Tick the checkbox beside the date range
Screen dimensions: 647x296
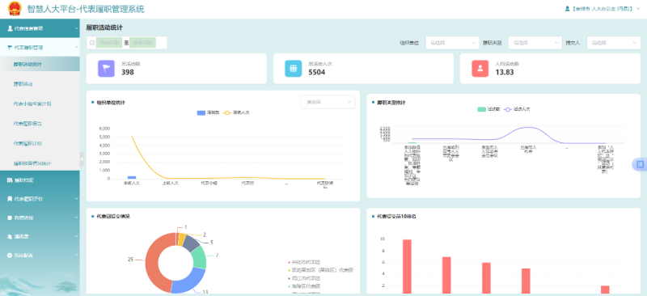(x=92, y=43)
